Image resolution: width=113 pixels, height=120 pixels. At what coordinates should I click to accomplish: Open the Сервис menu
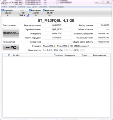tap(22, 7)
